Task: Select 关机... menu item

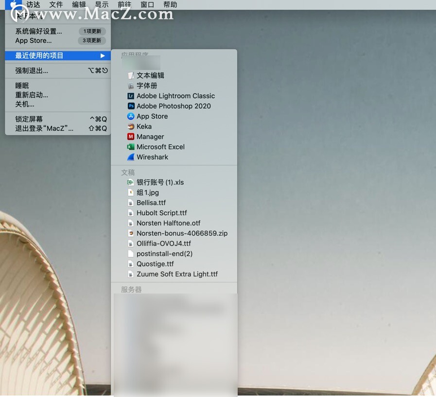Action: (x=58, y=104)
